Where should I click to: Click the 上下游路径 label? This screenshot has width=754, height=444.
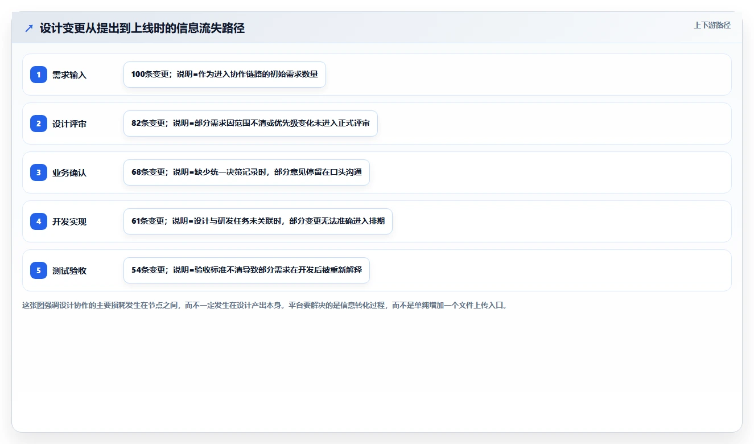click(712, 25)
